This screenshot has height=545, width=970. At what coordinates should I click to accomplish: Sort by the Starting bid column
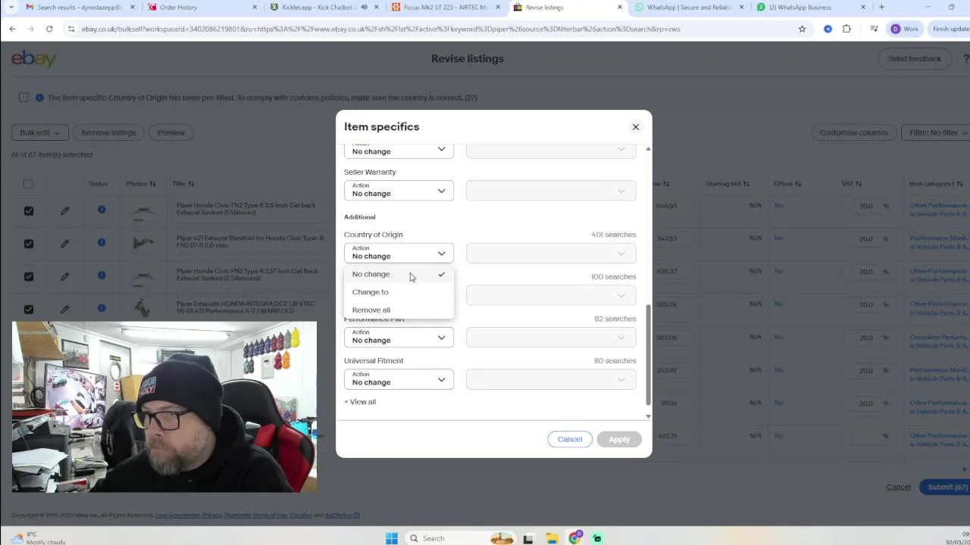point(727,183)
